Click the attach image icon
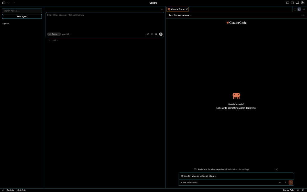 [x=156, y=34]
